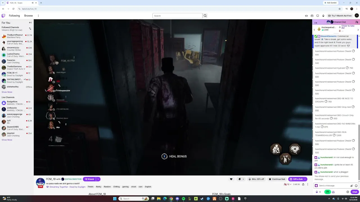Open the three-dot menu next to Browse

click(x=38, y=16)
